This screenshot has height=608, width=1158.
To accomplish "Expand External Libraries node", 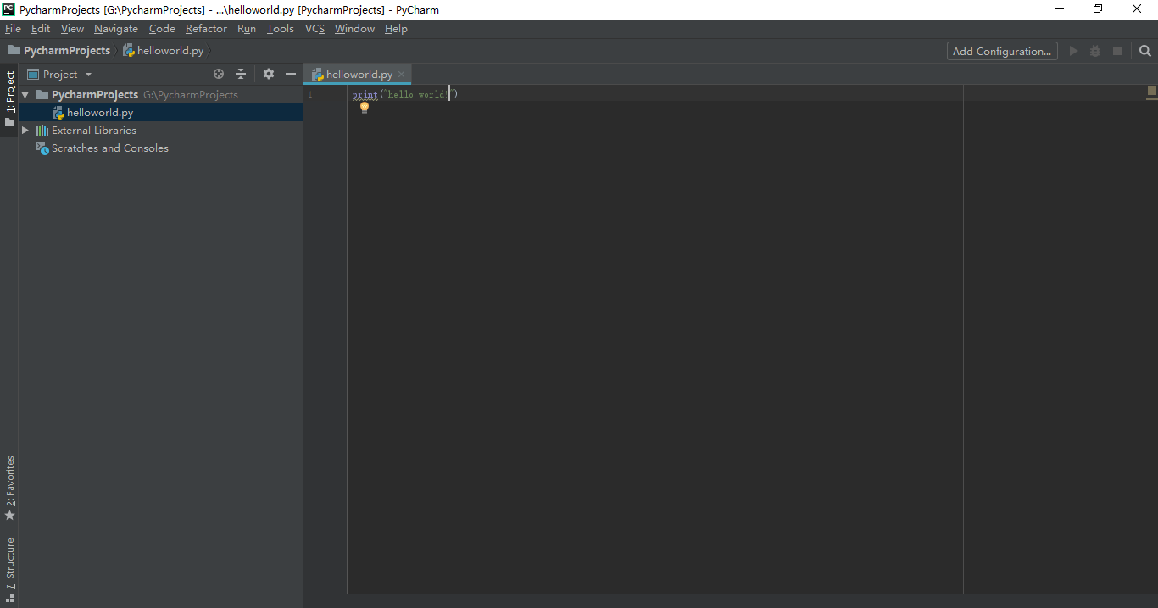I will (x=25, y=131).
